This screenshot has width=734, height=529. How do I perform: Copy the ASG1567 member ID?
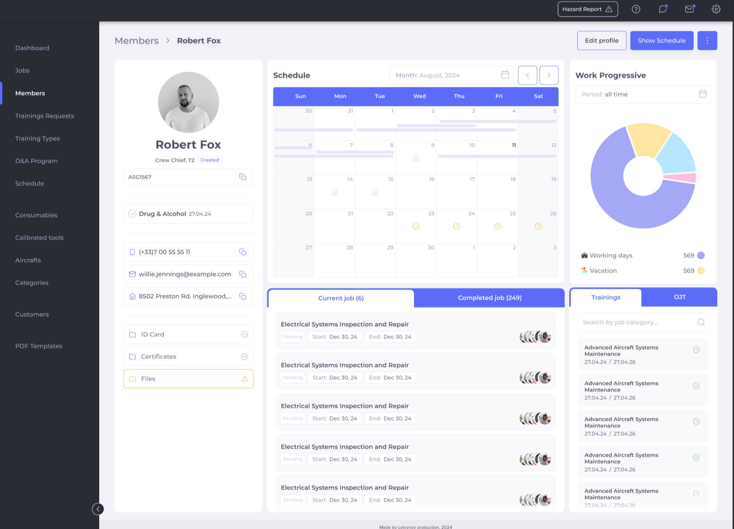click(x=243, y=177)
